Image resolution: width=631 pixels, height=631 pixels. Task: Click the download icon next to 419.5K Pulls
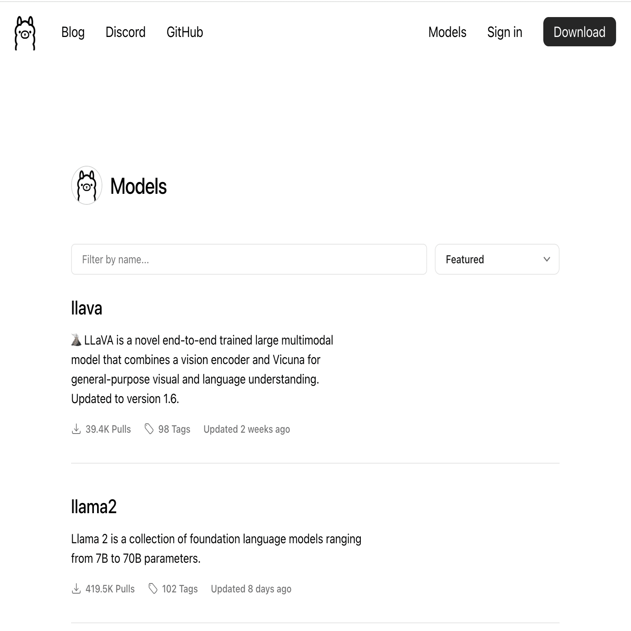click(x=76, y=589)
